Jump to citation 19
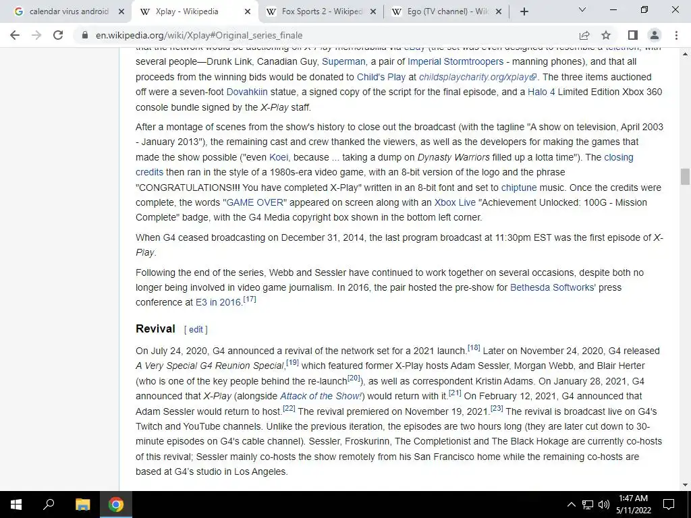Screen dimensions: 691x518 pos(292,363)
